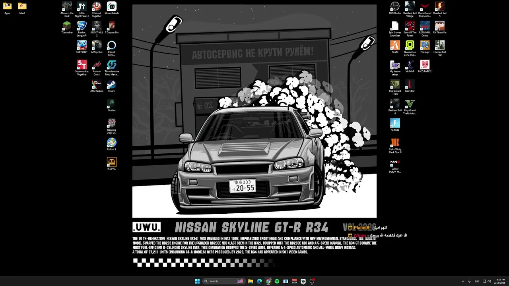The width and height of the screenshot is (509, 286).
Task: Select the Assetto Corsa icon
Action: (x=97, y=68)
